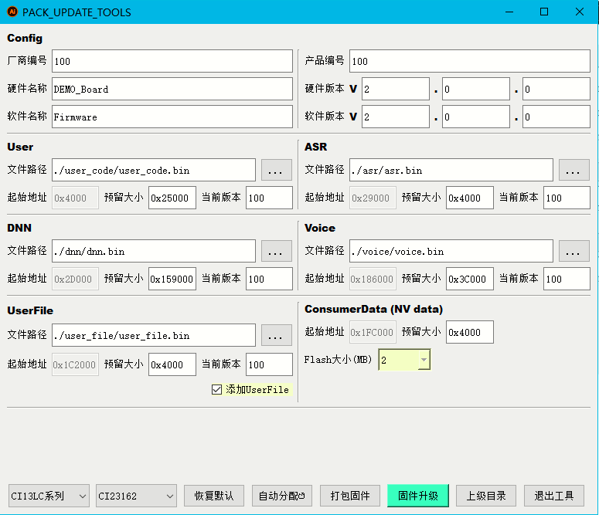Click the ConsumerData 起始地址 field 0x1FC000
The height and width of the screenshot is (515, 599).
click(373, 332)
